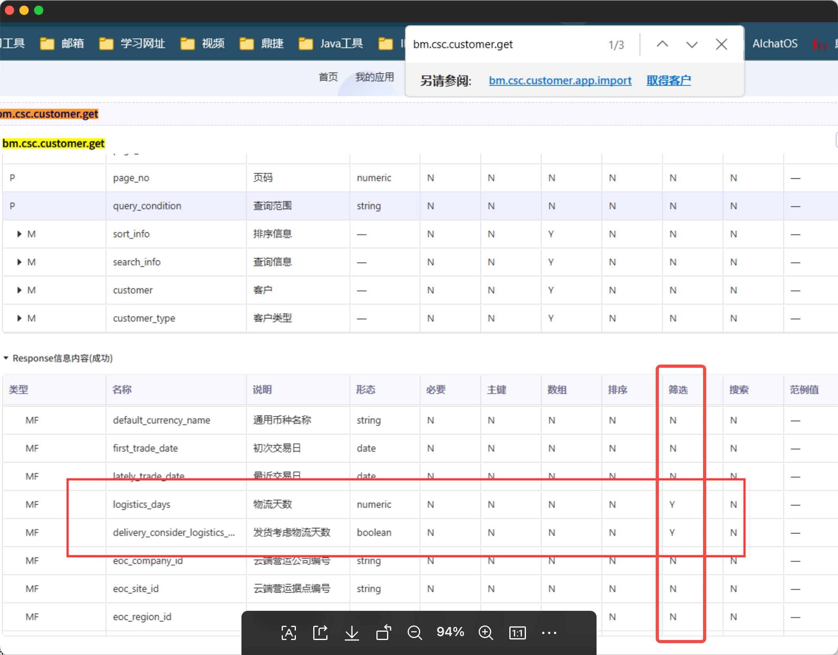This screenshot has width=838, height=655.
Task: Download the image with the arrow icon
Action: [x=352, y=633]
